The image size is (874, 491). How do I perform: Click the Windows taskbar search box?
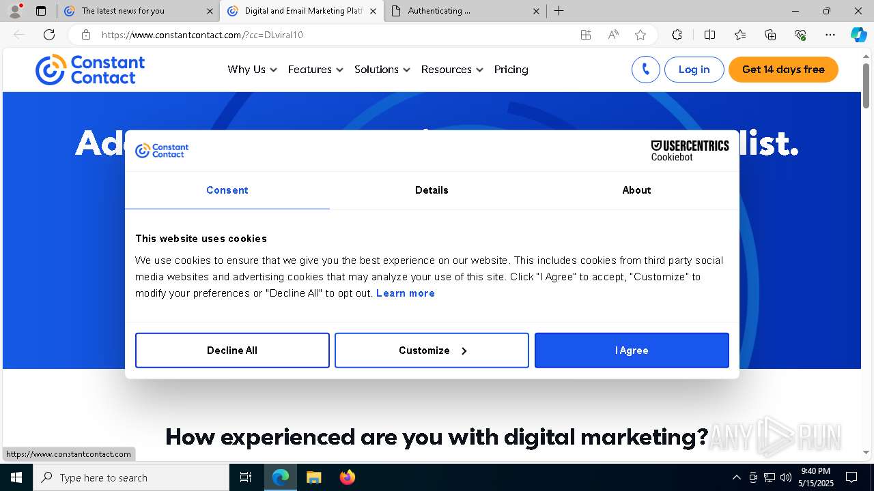(x=131, y=477)
